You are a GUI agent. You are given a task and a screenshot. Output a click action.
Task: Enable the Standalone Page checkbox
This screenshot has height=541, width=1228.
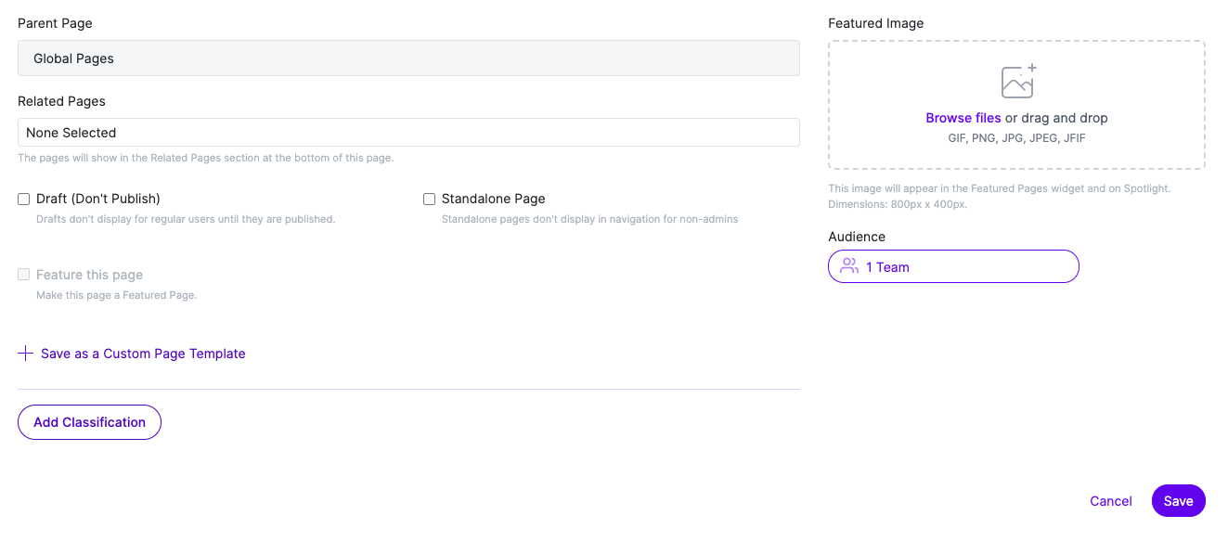coord(429,199)
